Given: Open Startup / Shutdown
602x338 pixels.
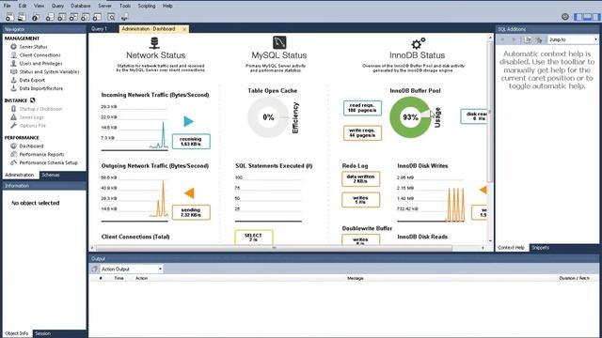Looking at the screenshot, I should point(40,109).
